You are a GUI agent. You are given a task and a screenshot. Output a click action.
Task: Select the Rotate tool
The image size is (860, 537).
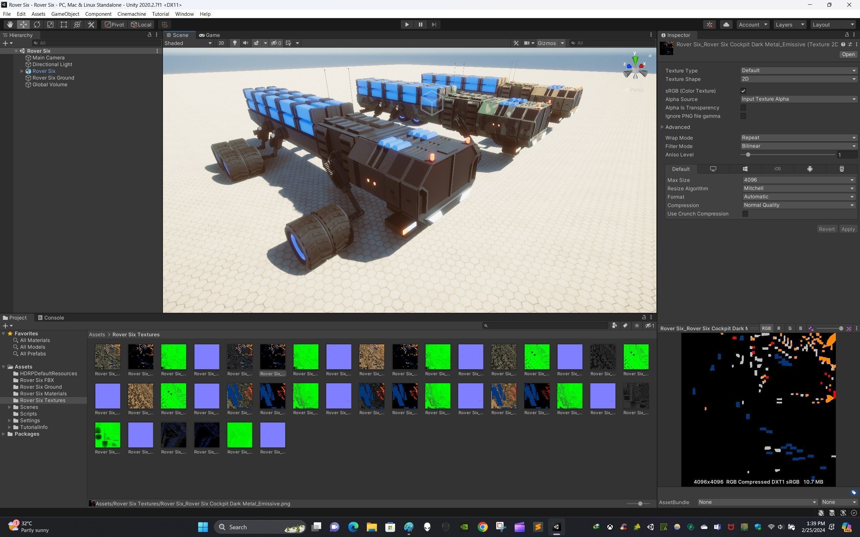click(x=37, y=25)
